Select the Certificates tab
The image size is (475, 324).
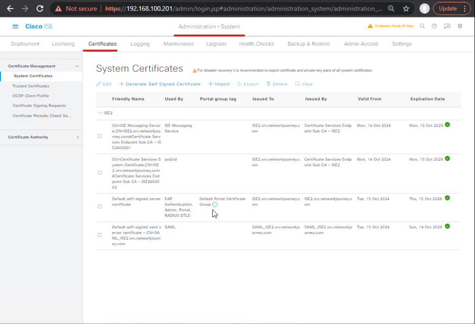coord(102,44)
